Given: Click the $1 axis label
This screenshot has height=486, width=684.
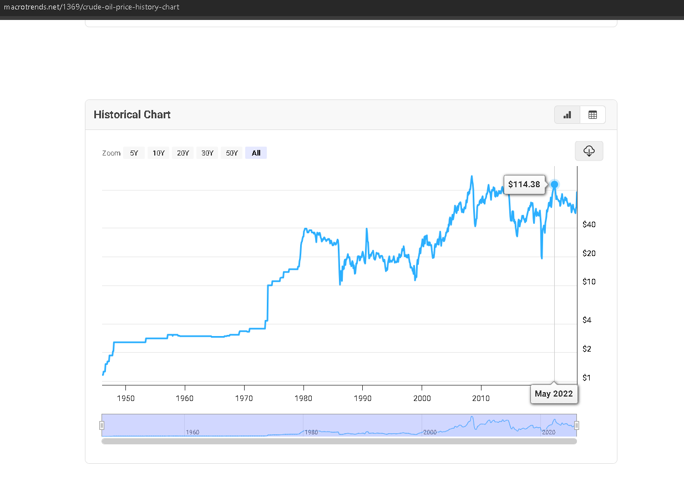Looking at the screenshot, I should [x=587, y=378].
